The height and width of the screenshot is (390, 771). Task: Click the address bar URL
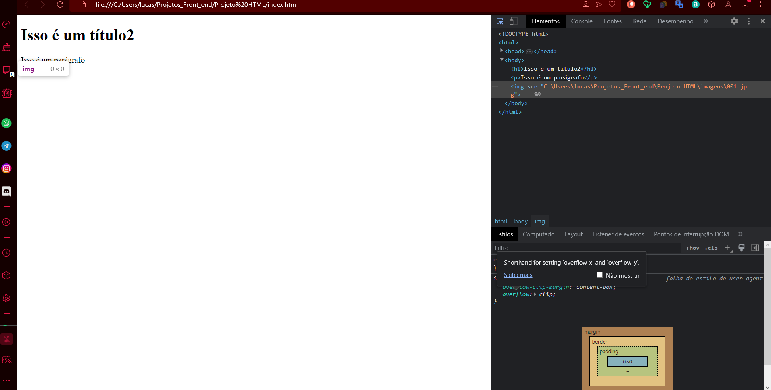196,5
